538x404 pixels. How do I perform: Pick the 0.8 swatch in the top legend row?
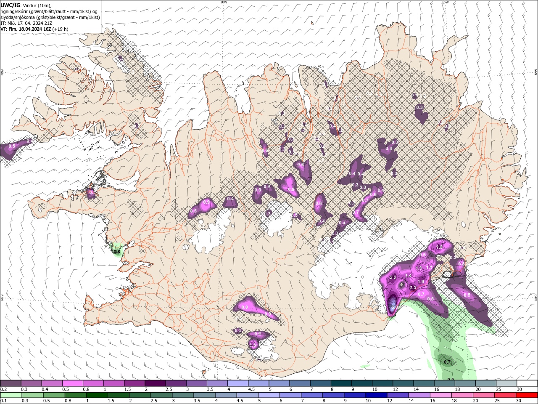click(93, 383)
